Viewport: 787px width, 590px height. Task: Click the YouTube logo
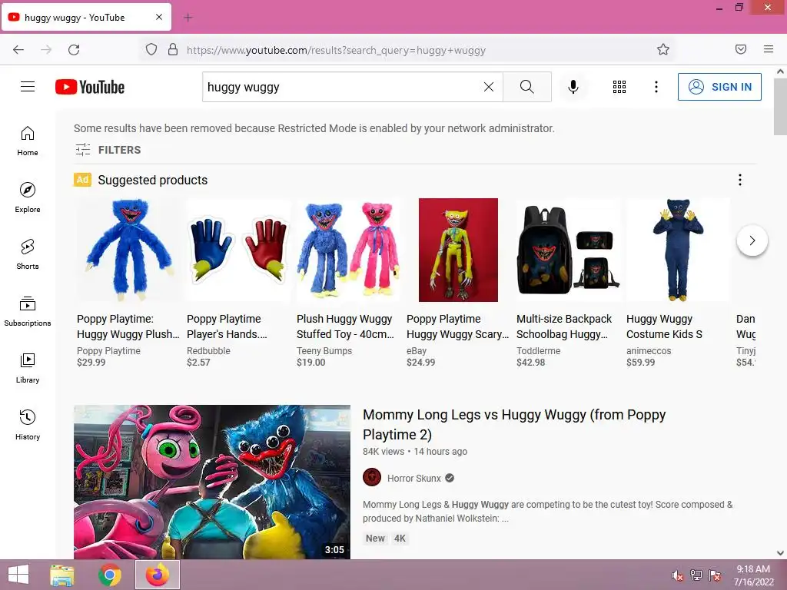(x=90, y=87)
